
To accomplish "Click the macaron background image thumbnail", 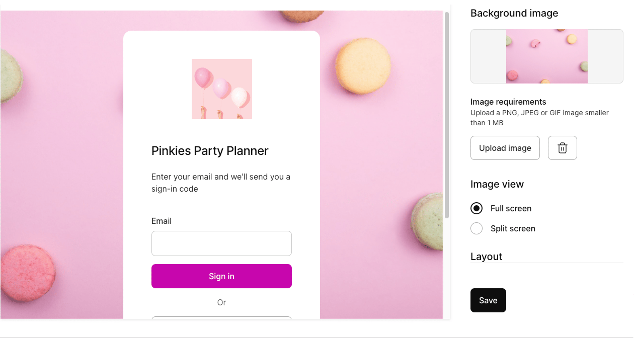I will 547,56.
